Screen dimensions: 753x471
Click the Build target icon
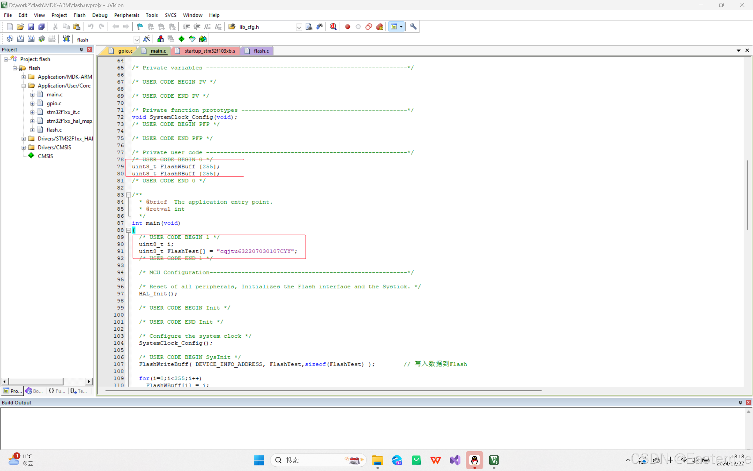click(x=20, y=39)
